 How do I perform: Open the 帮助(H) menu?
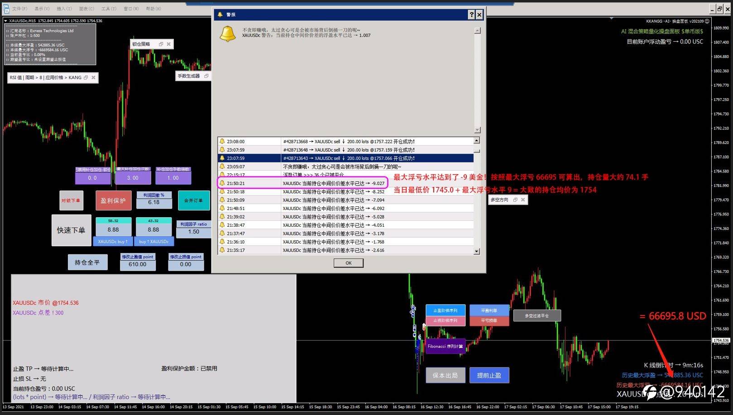tap(153, 9)
